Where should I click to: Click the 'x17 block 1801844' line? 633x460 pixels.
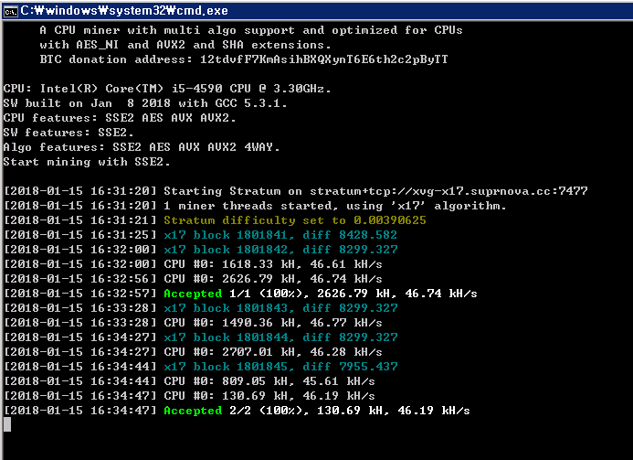[200, 337]
